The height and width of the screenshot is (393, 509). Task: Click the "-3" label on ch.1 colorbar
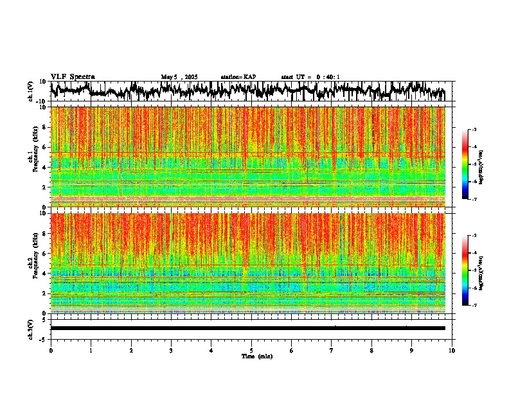(474, 129)
